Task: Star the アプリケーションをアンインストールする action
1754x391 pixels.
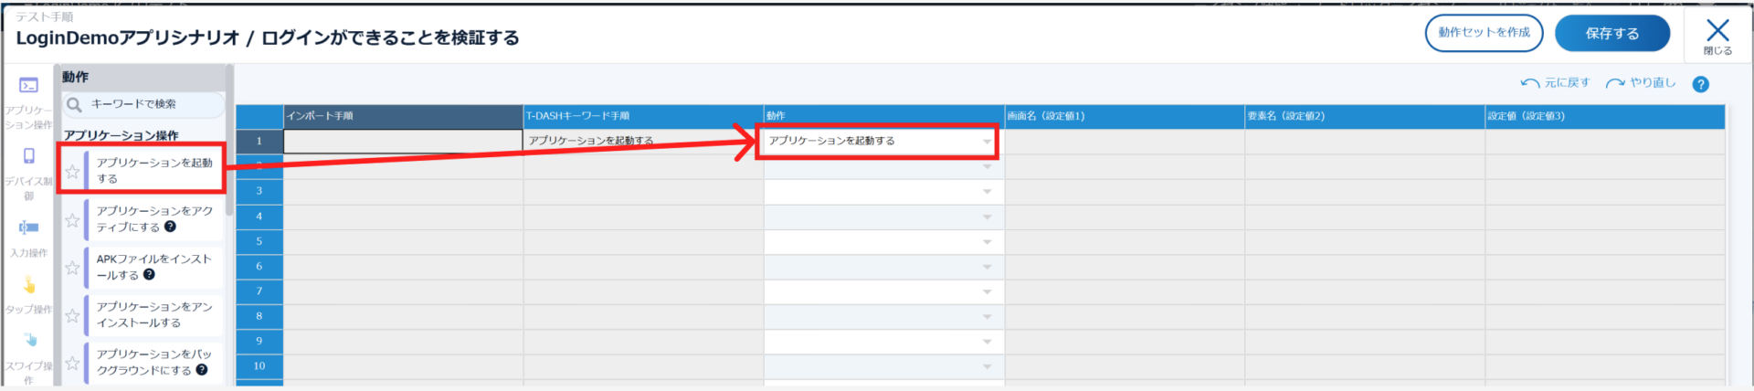Action: click(x=72, y=316)
